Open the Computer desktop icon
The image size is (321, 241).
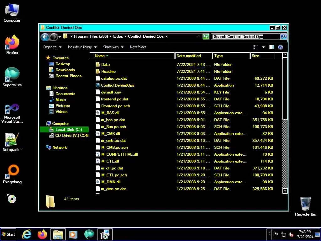[12, 13]
